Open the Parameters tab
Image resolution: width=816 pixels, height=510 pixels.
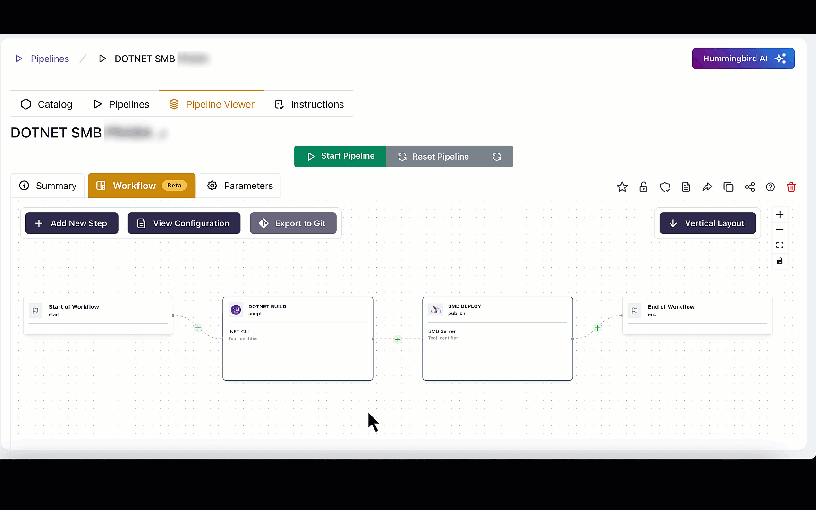pos(240,186)
